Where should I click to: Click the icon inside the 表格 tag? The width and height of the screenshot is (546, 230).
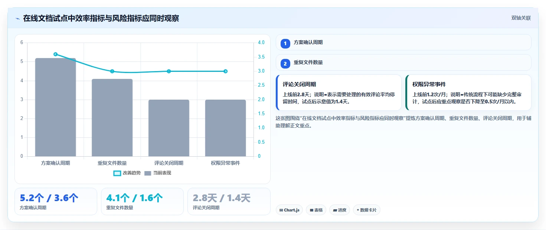[x=311, y=210]
